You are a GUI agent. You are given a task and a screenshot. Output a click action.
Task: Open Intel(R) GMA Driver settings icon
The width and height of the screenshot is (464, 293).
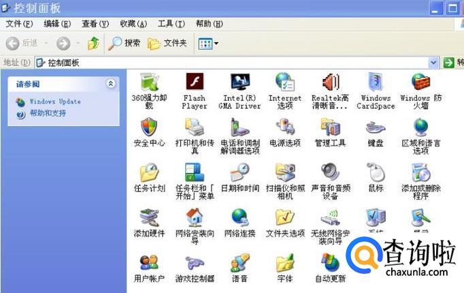(239, 84)
